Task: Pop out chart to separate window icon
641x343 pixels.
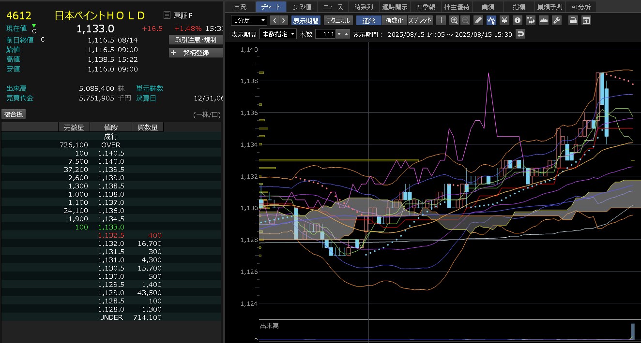Action: 586,20
